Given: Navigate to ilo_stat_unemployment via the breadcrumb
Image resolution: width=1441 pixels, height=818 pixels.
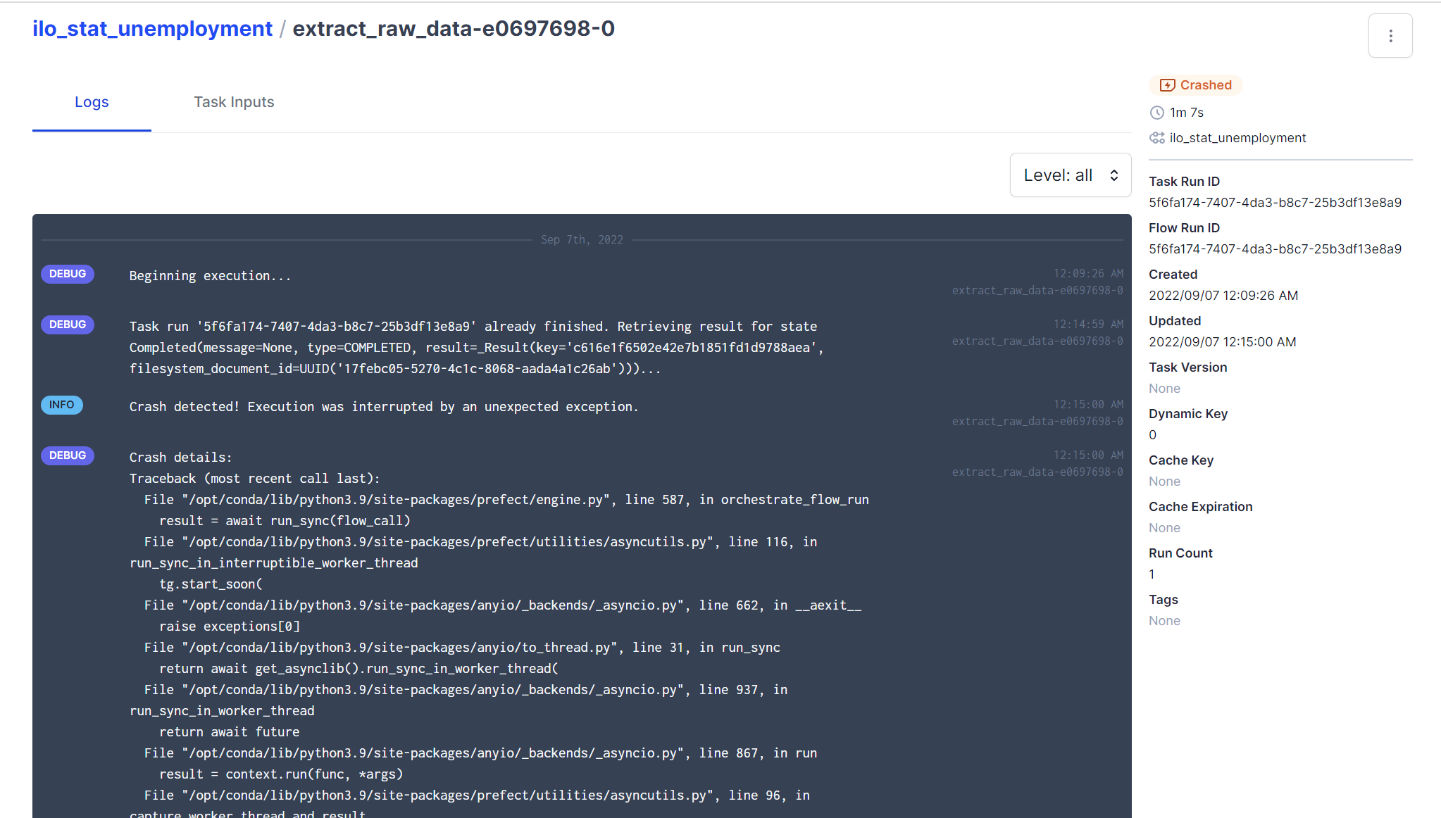Looking at the screenshot, I should coord(153,29).
